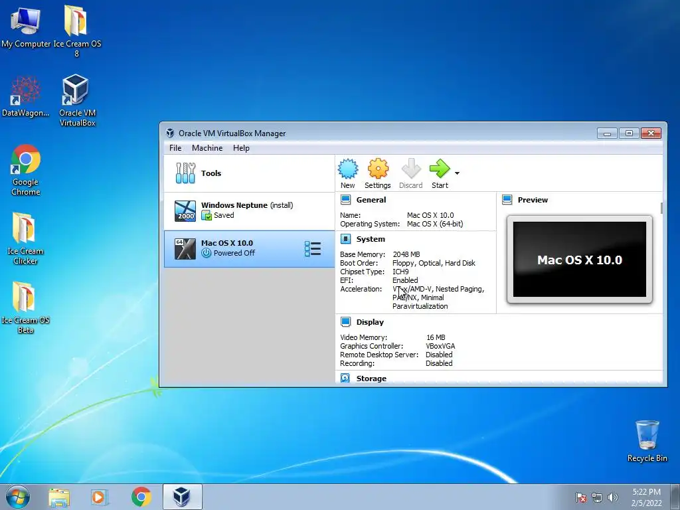Click the General section icon
The width and height of the screenshot is (680, 510).
pyautogui.click(x=345, y=200)
